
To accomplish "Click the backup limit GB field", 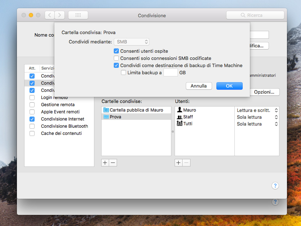I will [170, 72].
